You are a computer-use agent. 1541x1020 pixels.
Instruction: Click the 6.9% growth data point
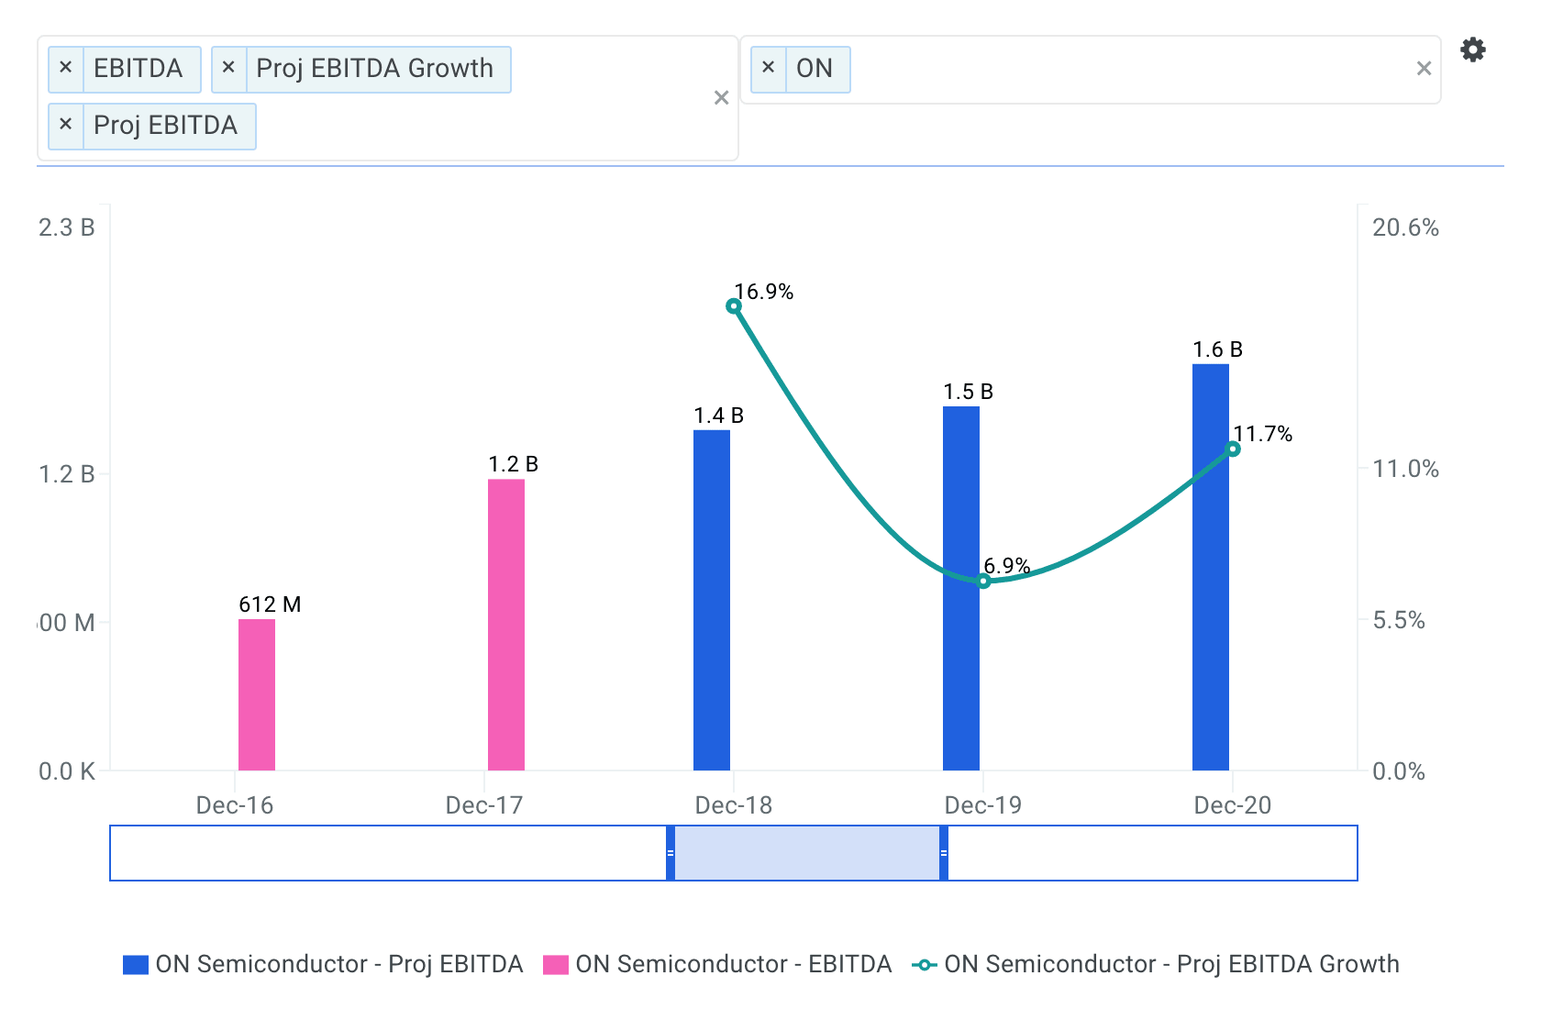[983, 582]
